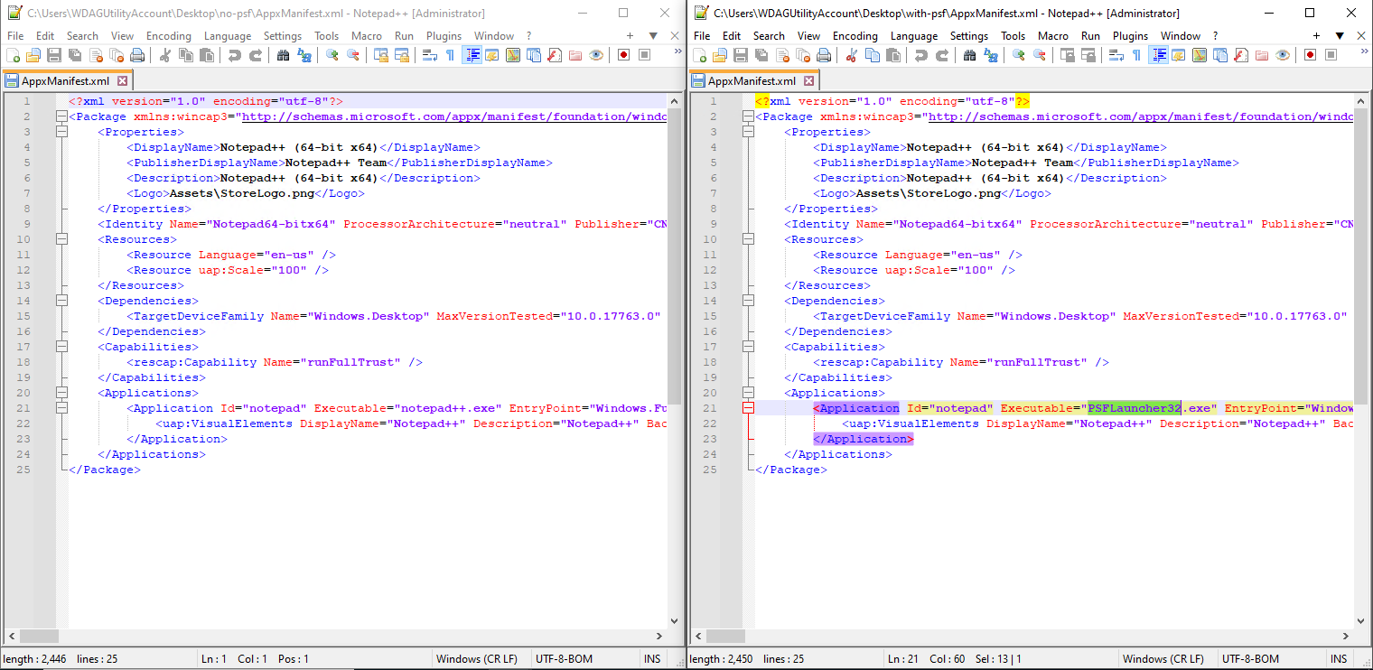The image size is (1373, 670).
Task: Click vertical scrollbar thumb in with-psf window
Action: [x=1361, y=257]
